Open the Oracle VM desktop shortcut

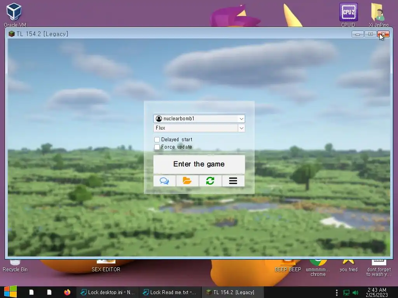click(x=15, y=15)
